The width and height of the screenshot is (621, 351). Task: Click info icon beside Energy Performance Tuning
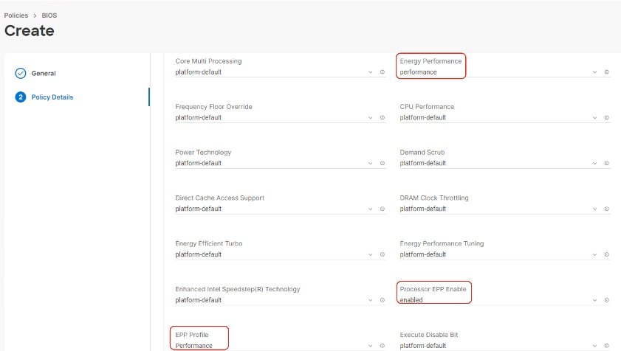tap(607, 255)
